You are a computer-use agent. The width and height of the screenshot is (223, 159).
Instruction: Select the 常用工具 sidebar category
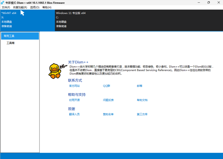[20, 36]
